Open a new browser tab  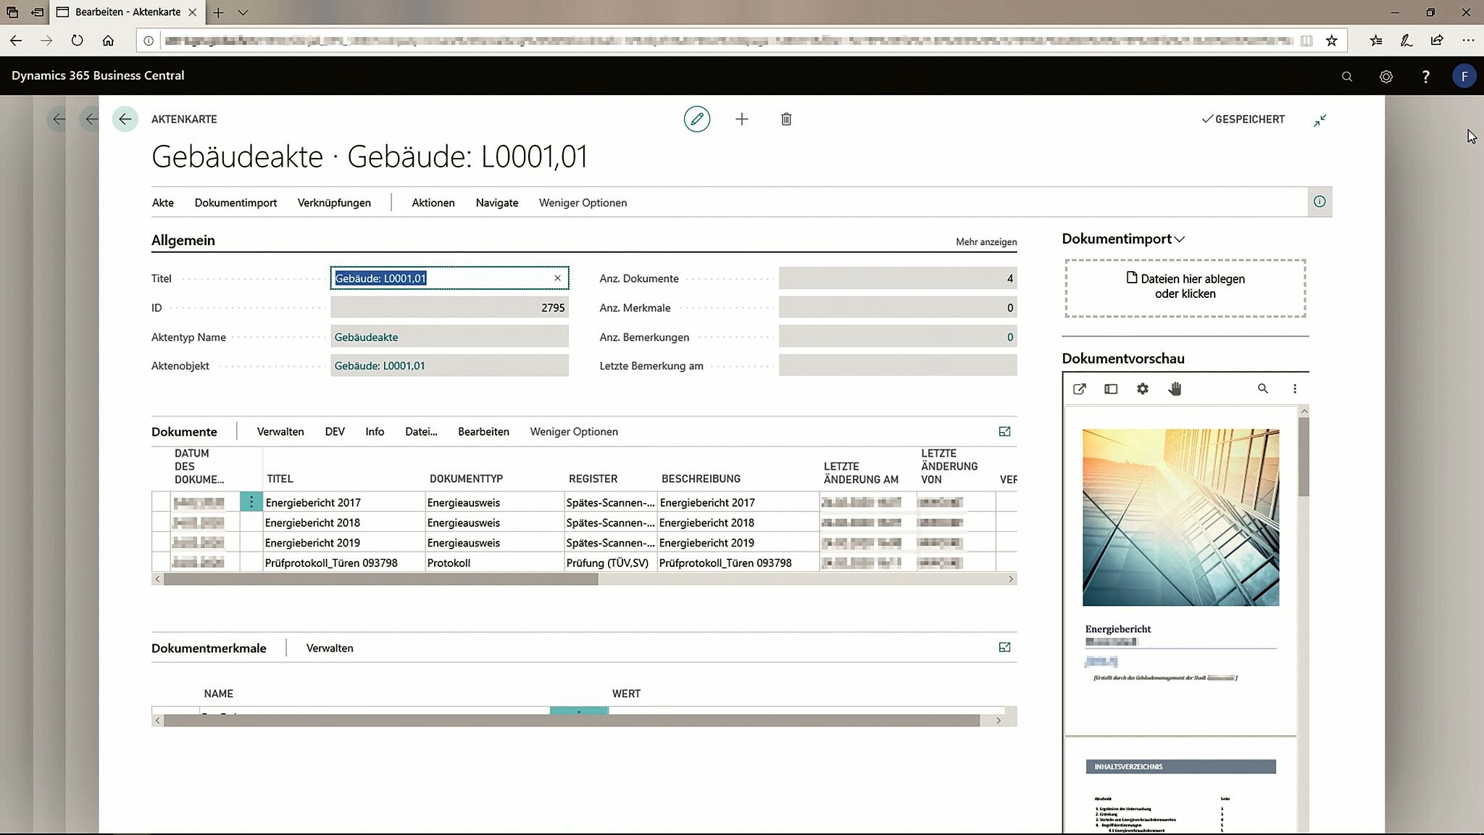[x=218, y=12]
